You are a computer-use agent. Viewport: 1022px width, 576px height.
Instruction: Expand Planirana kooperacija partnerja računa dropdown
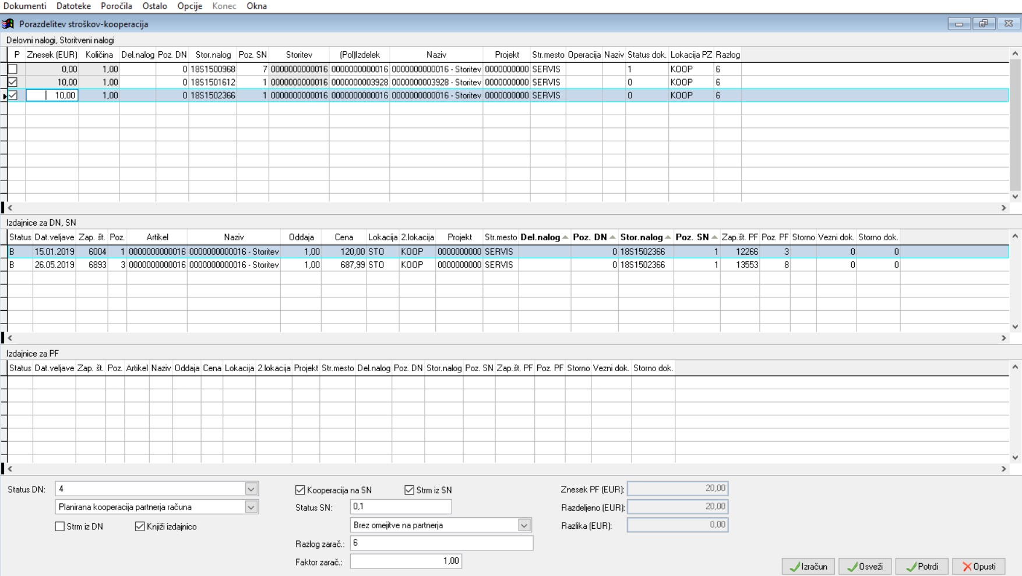click(x=251, y=507)
